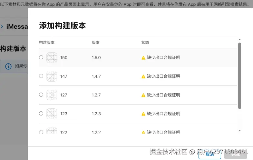Click the 构建版本 heading in the background page
This screenshot has height=160, width=253.
click(x=13, y=49)
